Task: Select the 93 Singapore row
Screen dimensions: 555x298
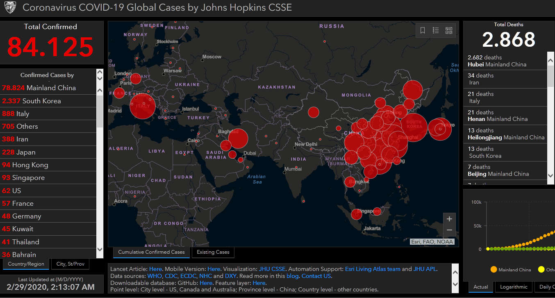Action: [48, 177]
